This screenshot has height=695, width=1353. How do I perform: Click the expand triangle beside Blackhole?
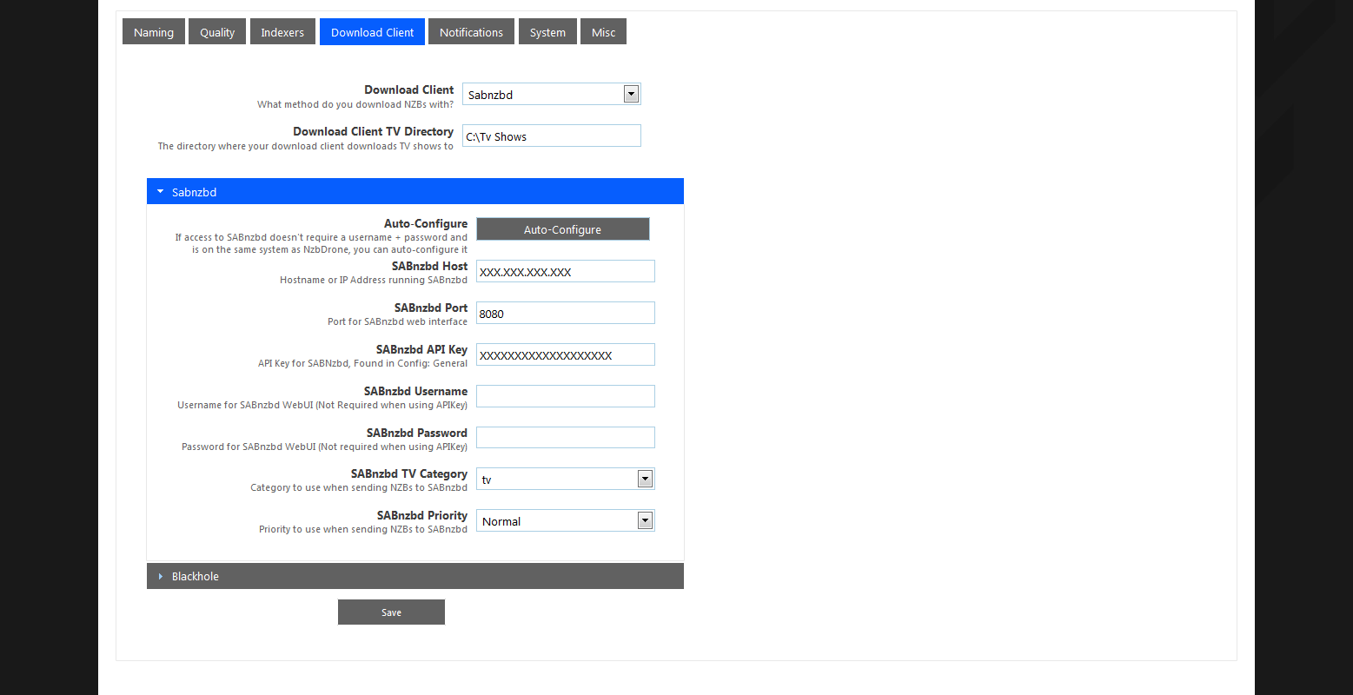pos(161,576)
